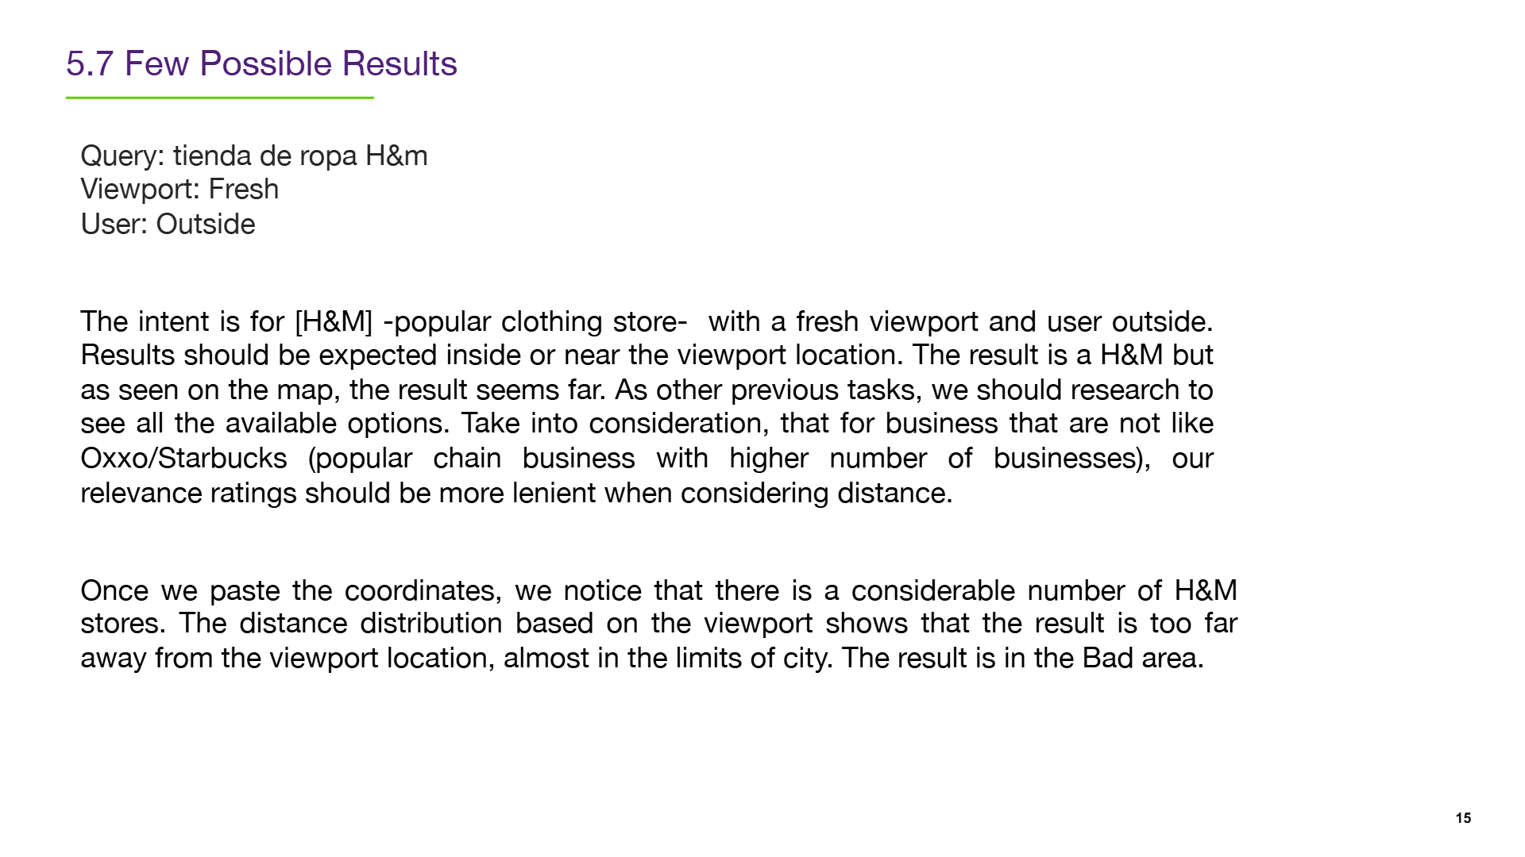Click the line starting 'see all the available options'
The height and width of the screenshot is (857, 1525).
tap(647, 424)
